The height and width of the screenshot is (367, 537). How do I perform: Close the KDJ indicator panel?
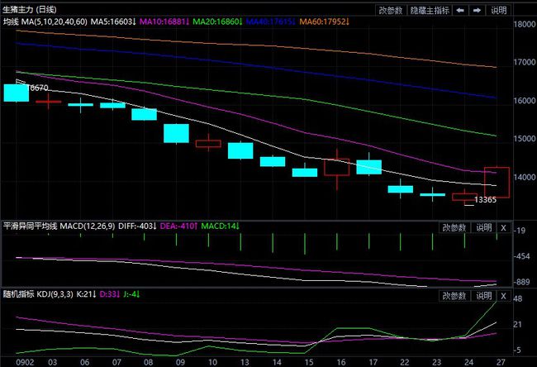(502, 295)
